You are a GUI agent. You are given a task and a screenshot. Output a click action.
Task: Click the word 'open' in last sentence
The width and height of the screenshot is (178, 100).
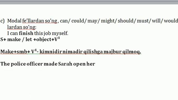click(x=79, y=64)
